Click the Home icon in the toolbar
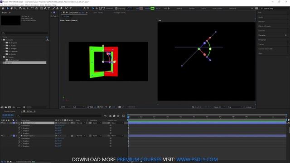 coord(3,8)
